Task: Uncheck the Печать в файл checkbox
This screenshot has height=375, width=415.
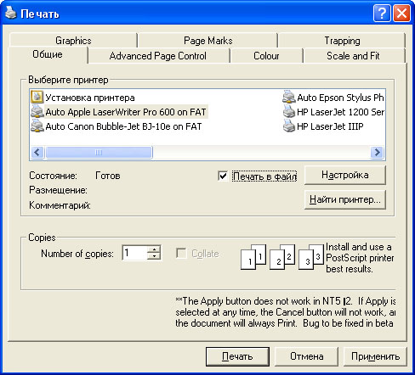Action: click(223, 176)
